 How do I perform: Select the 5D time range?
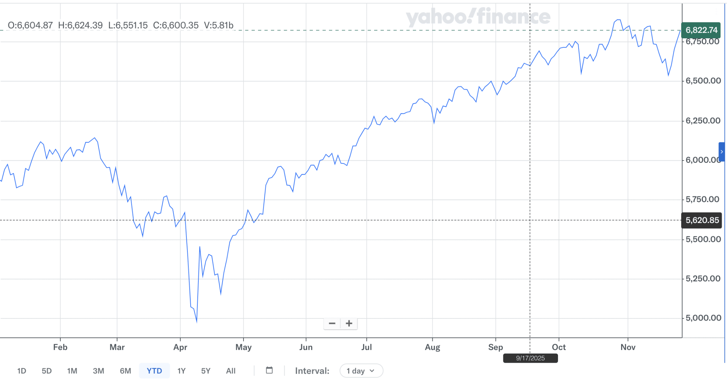pyautogui.click(x=47, y=371)
